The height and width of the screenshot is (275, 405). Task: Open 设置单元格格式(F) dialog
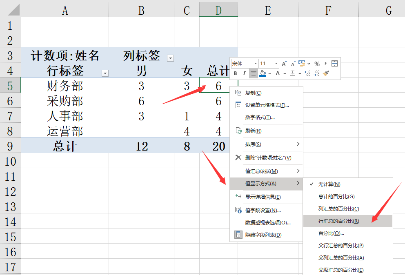pyautogui.click(x=266, y=105)
